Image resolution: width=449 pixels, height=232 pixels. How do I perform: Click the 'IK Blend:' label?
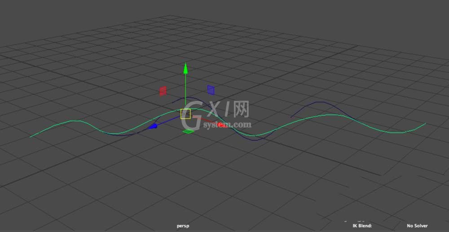click(x=362, y=226)
